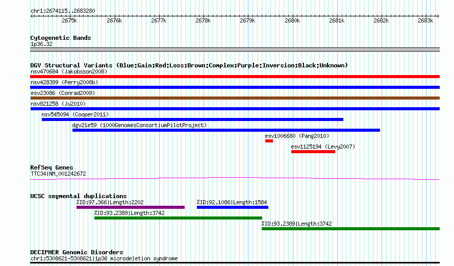Click the 2676k ruler tick label
The height and width of the screenshot is (266, 454).
pos(114,20)
